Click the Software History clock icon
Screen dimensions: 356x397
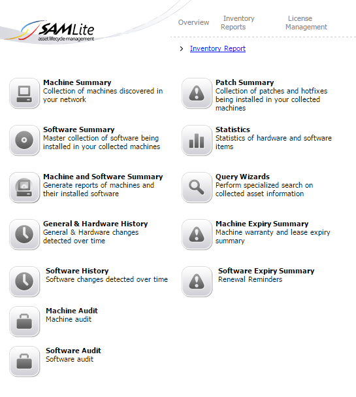(x=25, y=281)
